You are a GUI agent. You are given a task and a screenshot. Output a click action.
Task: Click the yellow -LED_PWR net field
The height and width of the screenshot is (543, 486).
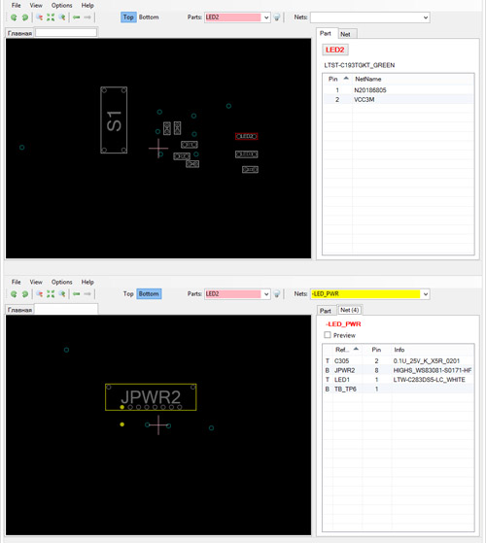365,294
